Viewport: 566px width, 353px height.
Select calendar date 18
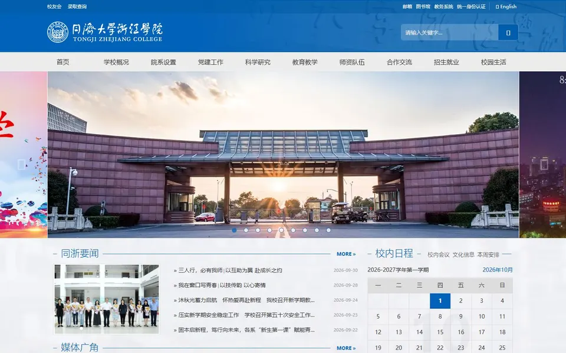(502, 332)
